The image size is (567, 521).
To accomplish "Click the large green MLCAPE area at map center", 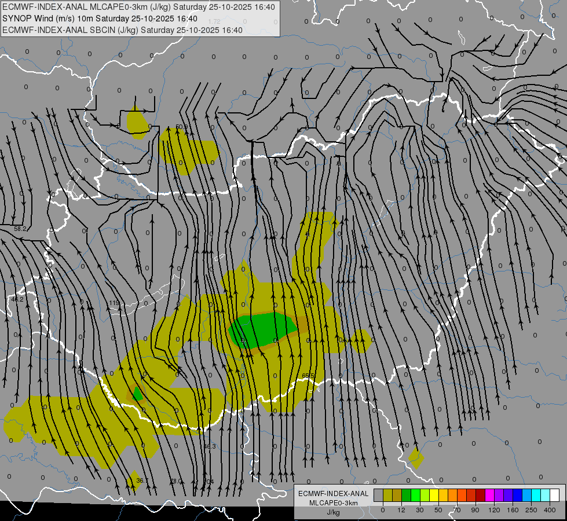I will (x=262, y=330).
